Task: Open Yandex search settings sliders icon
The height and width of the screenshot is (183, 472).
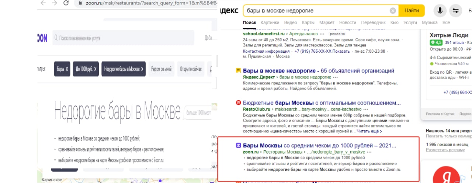Action: click(x=456, y=11)
